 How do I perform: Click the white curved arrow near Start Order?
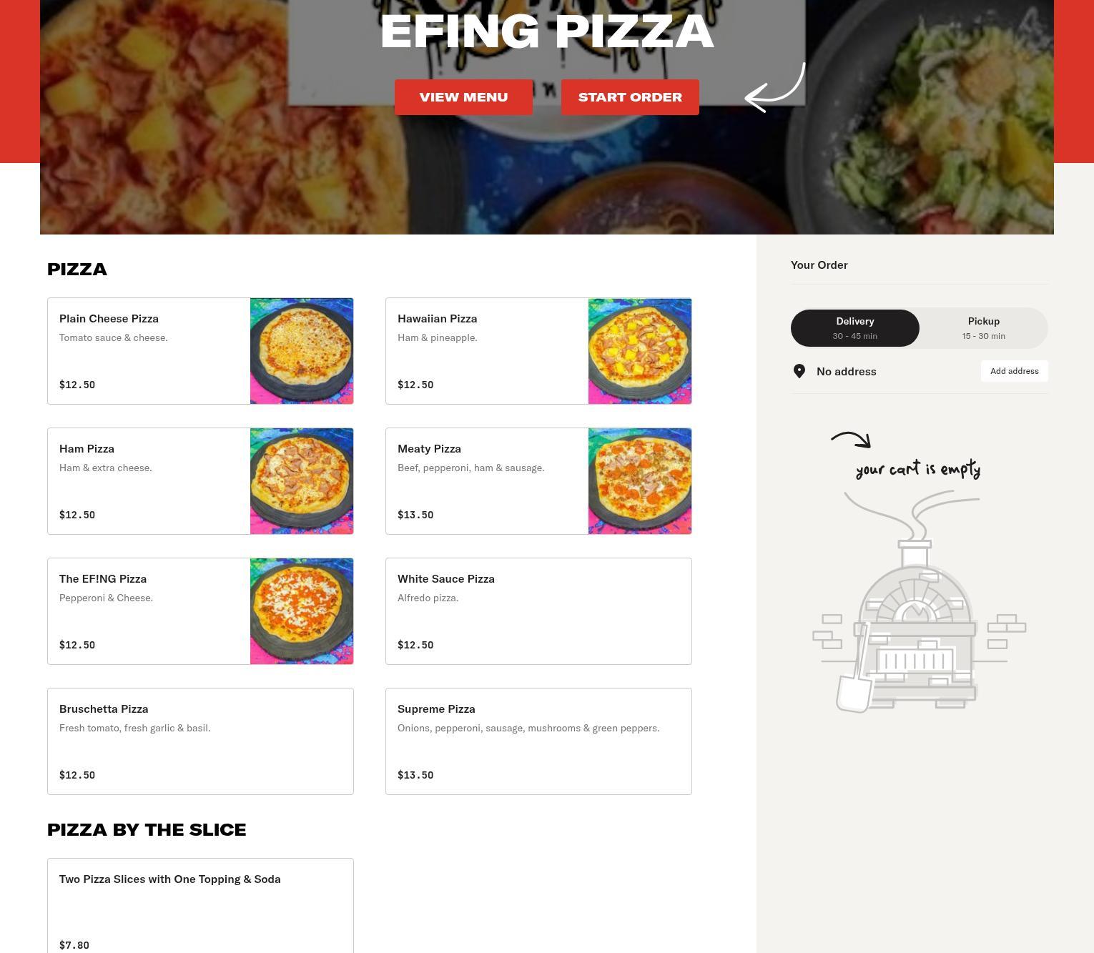coord(775,87)
